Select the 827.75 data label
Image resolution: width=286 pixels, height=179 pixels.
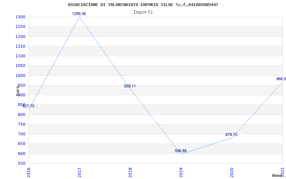pyautogui.click(x=29, y=106)
